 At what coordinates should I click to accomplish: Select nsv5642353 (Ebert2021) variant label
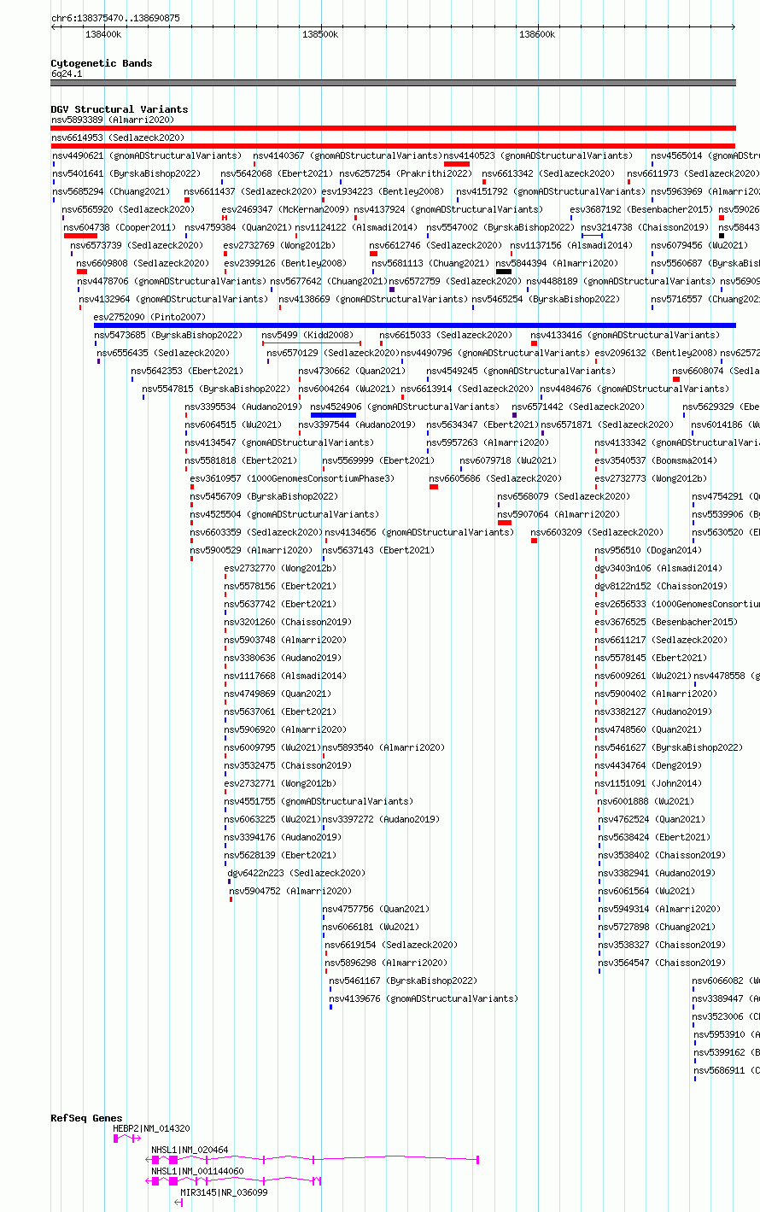(x=186, y=371)
